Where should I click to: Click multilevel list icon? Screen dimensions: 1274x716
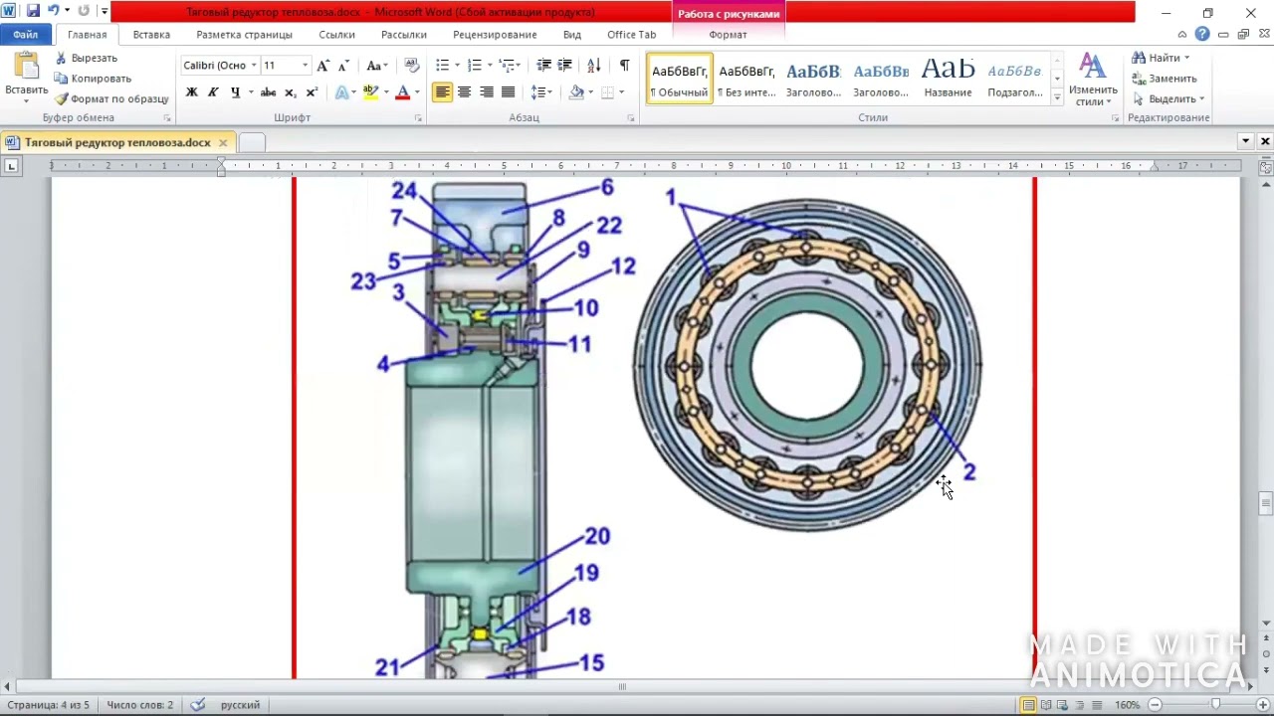click(x=507, y=66)
